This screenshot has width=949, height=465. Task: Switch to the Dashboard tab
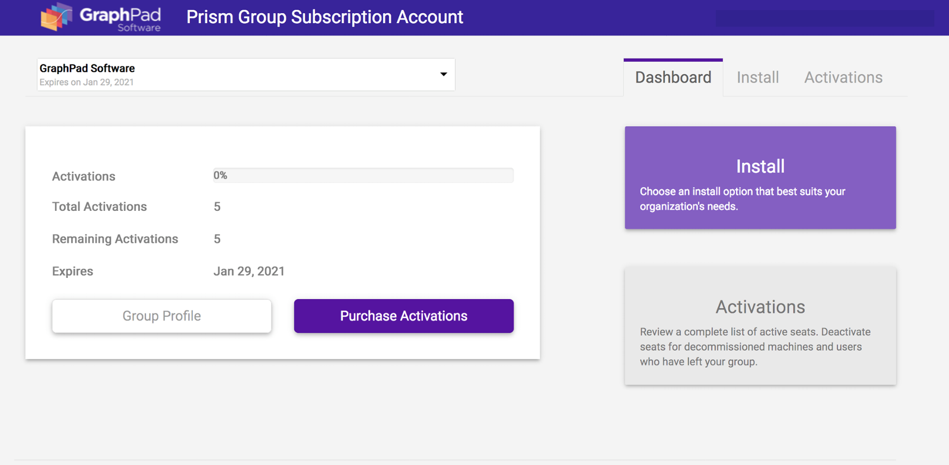(x=673, y=78)
